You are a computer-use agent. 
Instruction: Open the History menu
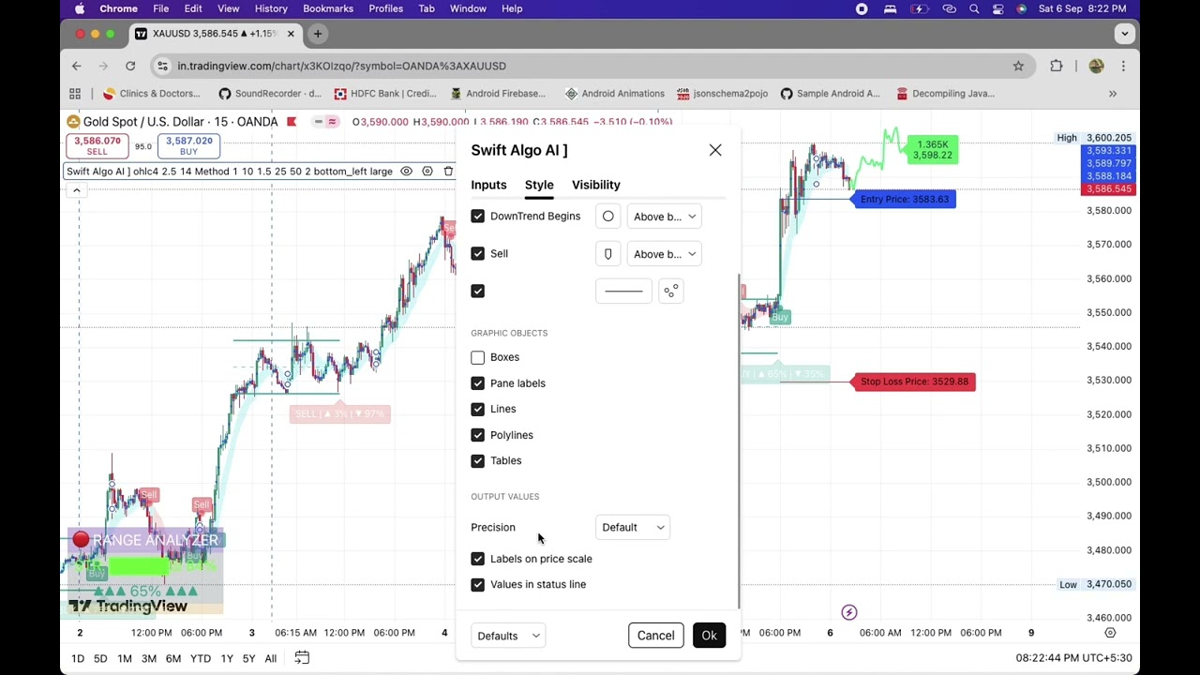[x=271, y=8]
